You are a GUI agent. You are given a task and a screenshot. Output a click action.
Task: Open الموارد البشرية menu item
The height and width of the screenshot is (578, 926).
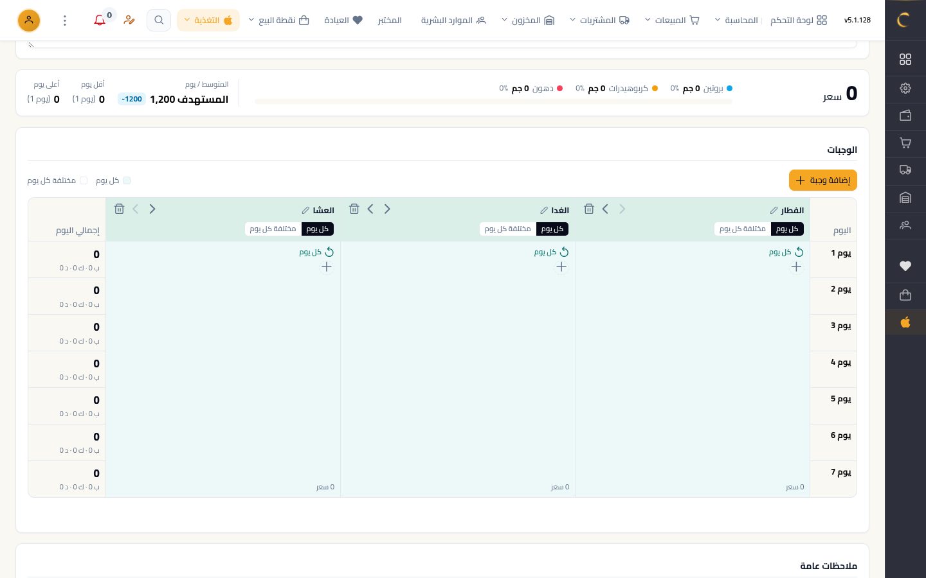pos(453,20)
